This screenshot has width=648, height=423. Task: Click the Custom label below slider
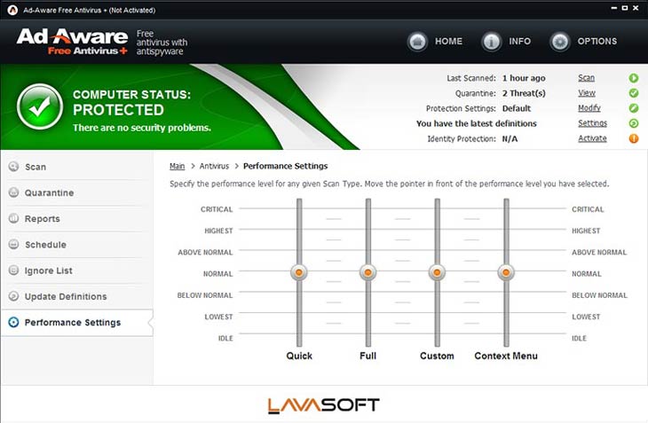pos(437,356)
